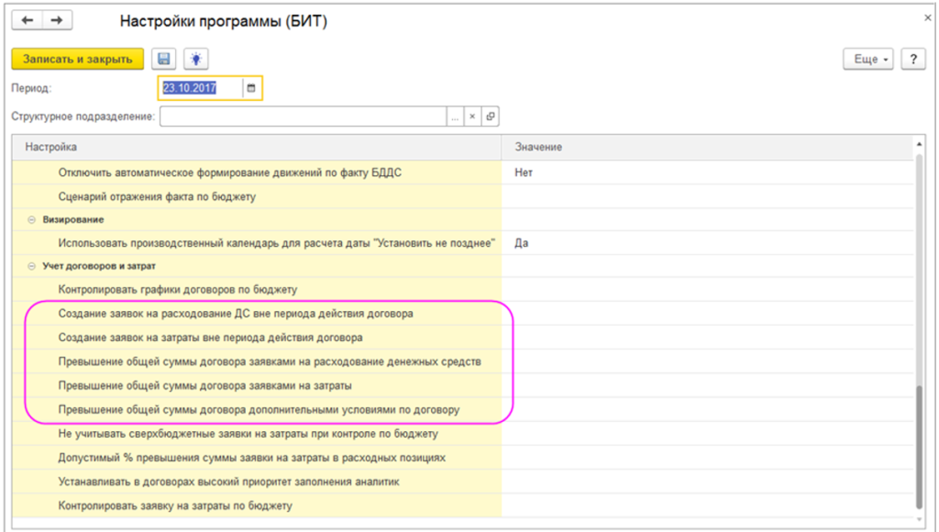Click the Период date input field
The height and width of the screenshot is (532, 939).
200,88
